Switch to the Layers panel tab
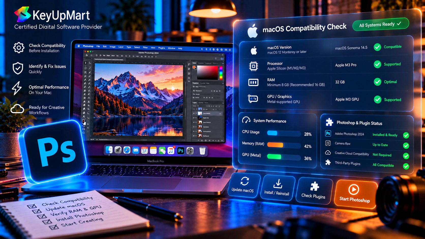 pyautogui.click(x=194, y=103)
